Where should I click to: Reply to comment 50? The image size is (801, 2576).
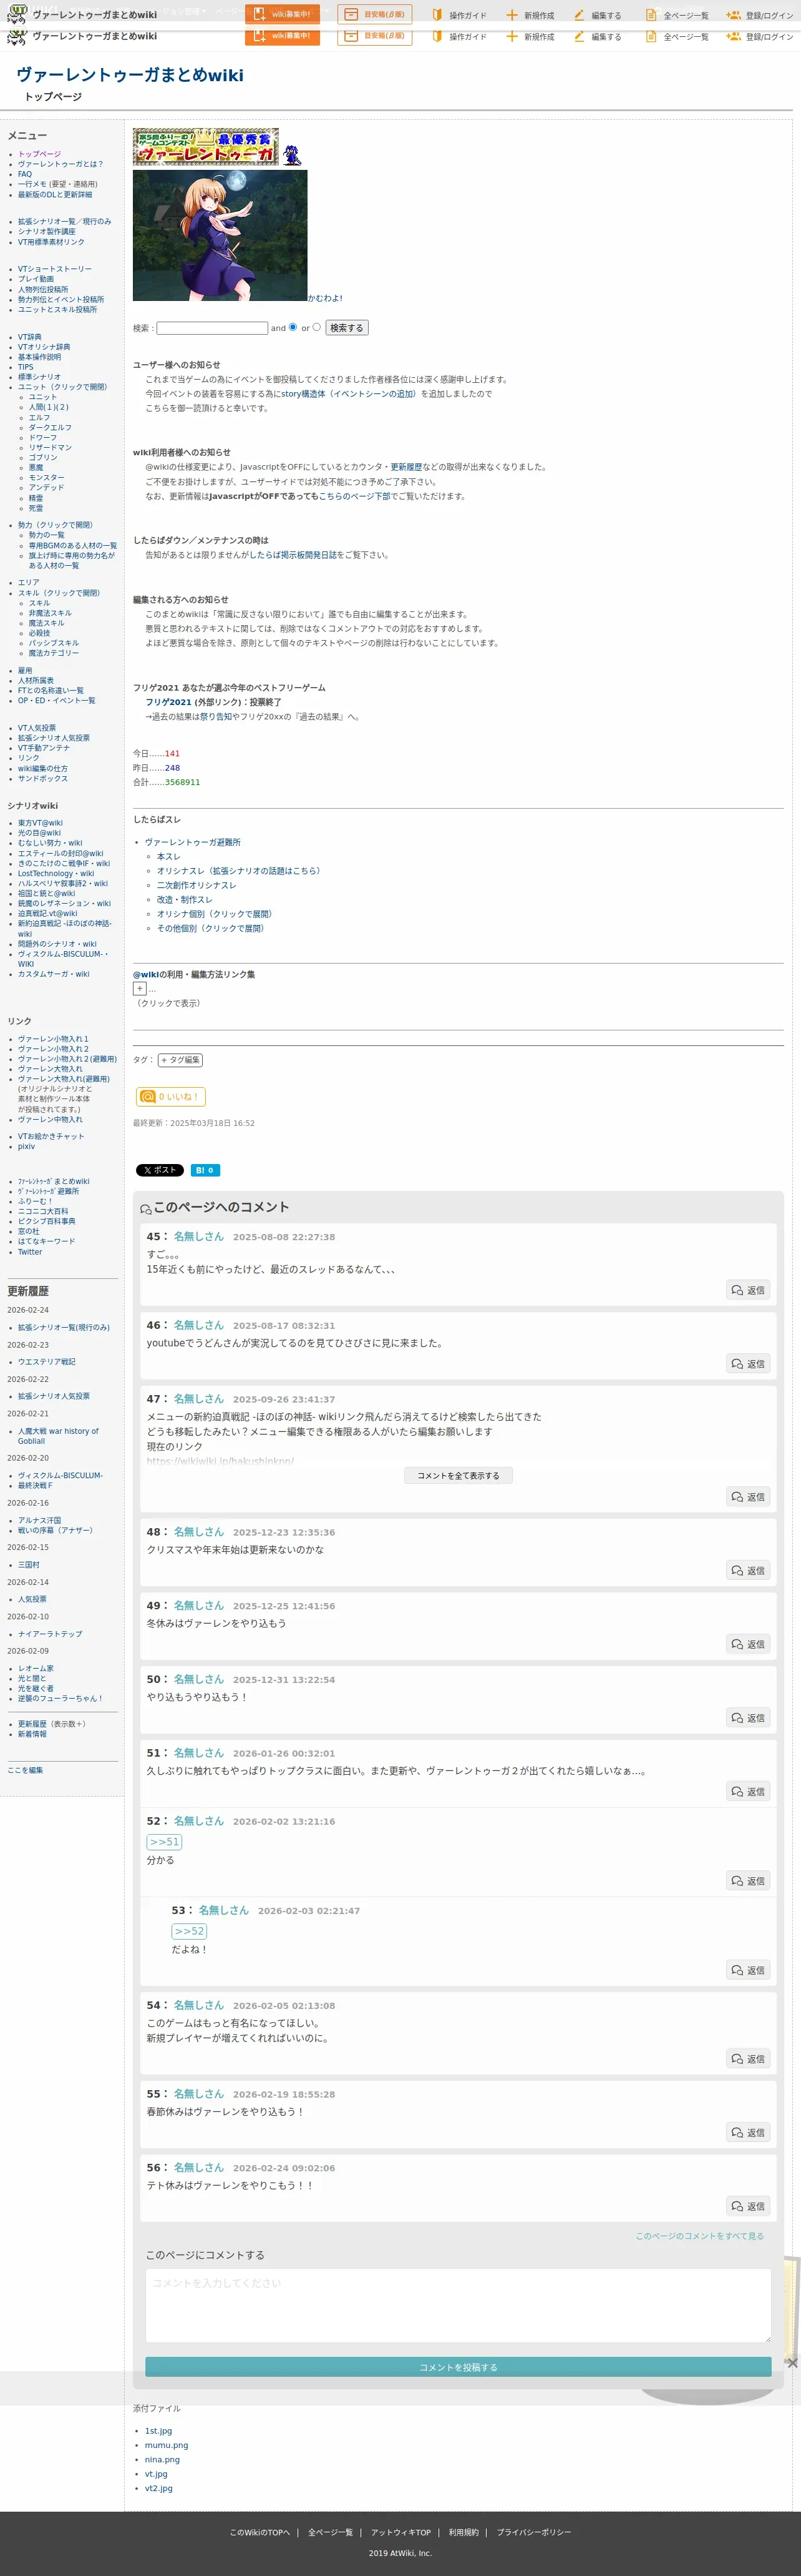pos(748,1718)
